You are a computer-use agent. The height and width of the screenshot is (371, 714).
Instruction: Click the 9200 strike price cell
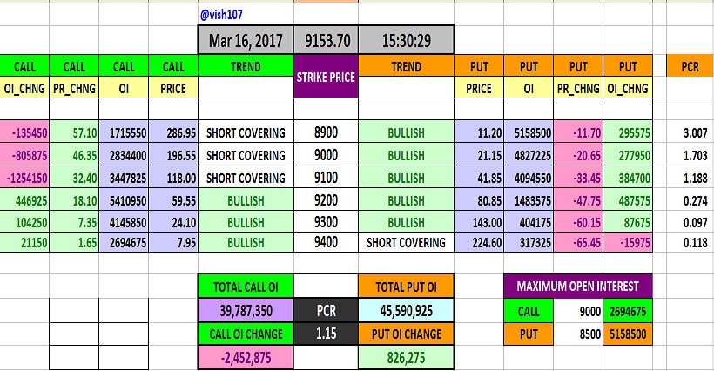click(326, 199)
